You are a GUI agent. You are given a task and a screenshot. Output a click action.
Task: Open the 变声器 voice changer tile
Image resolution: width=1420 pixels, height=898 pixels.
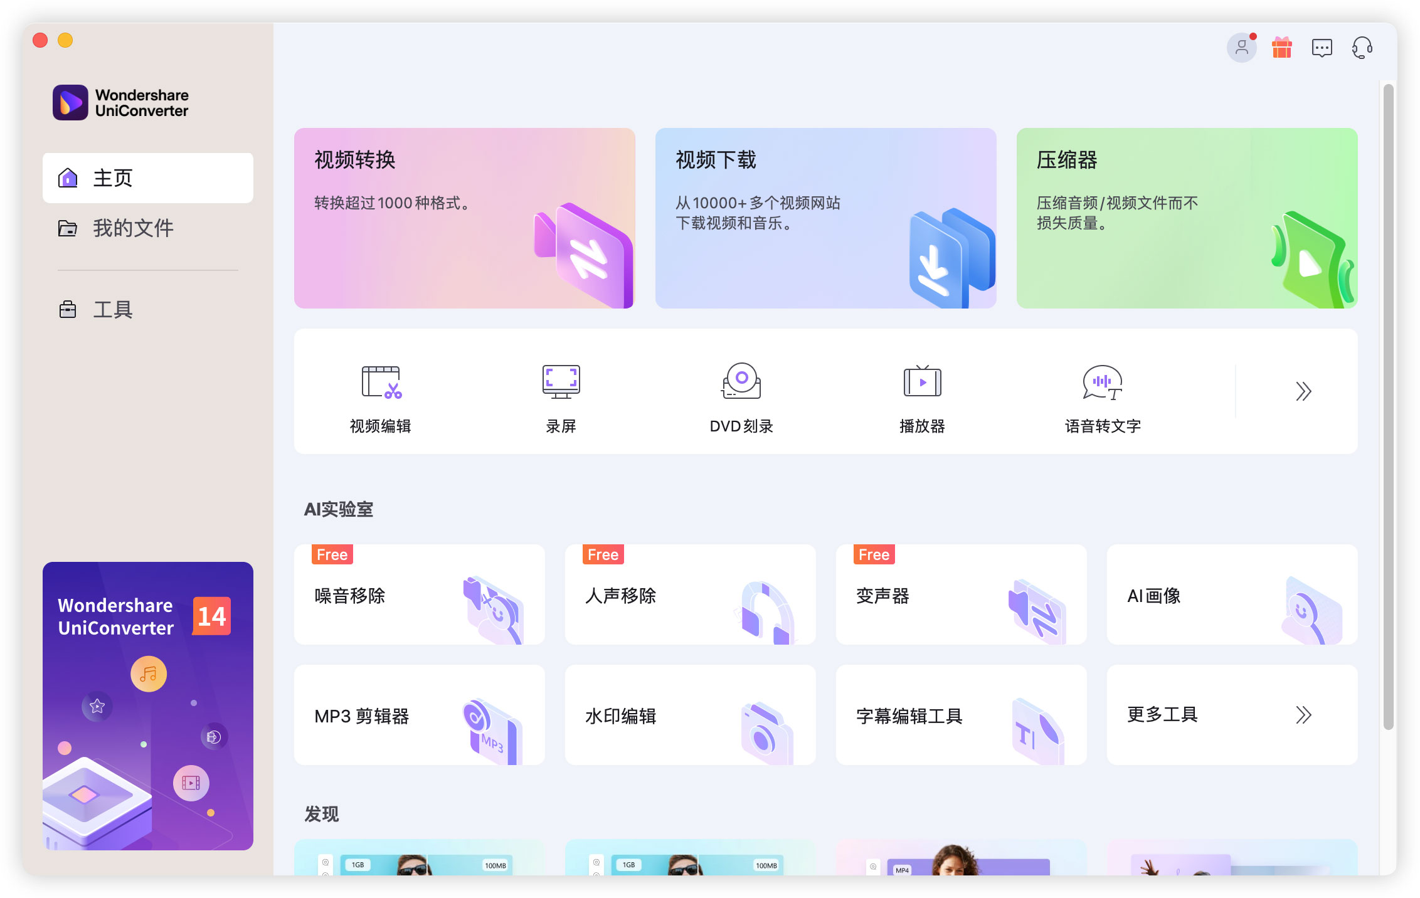coord(962,594)
